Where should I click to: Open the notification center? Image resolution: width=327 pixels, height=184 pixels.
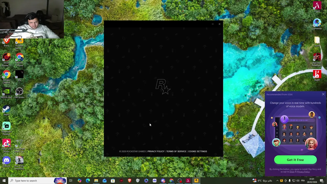322,181
